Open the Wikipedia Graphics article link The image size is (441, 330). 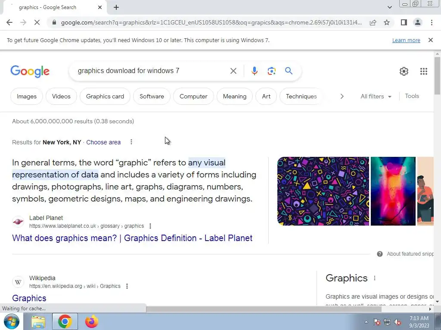point(29,298)
